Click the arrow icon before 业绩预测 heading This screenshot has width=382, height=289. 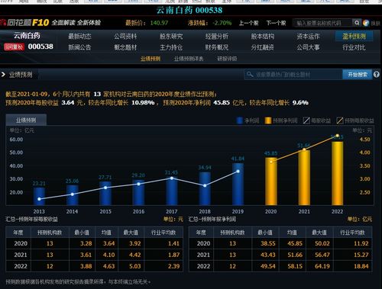pyautogui.click(x=3, y=75)
